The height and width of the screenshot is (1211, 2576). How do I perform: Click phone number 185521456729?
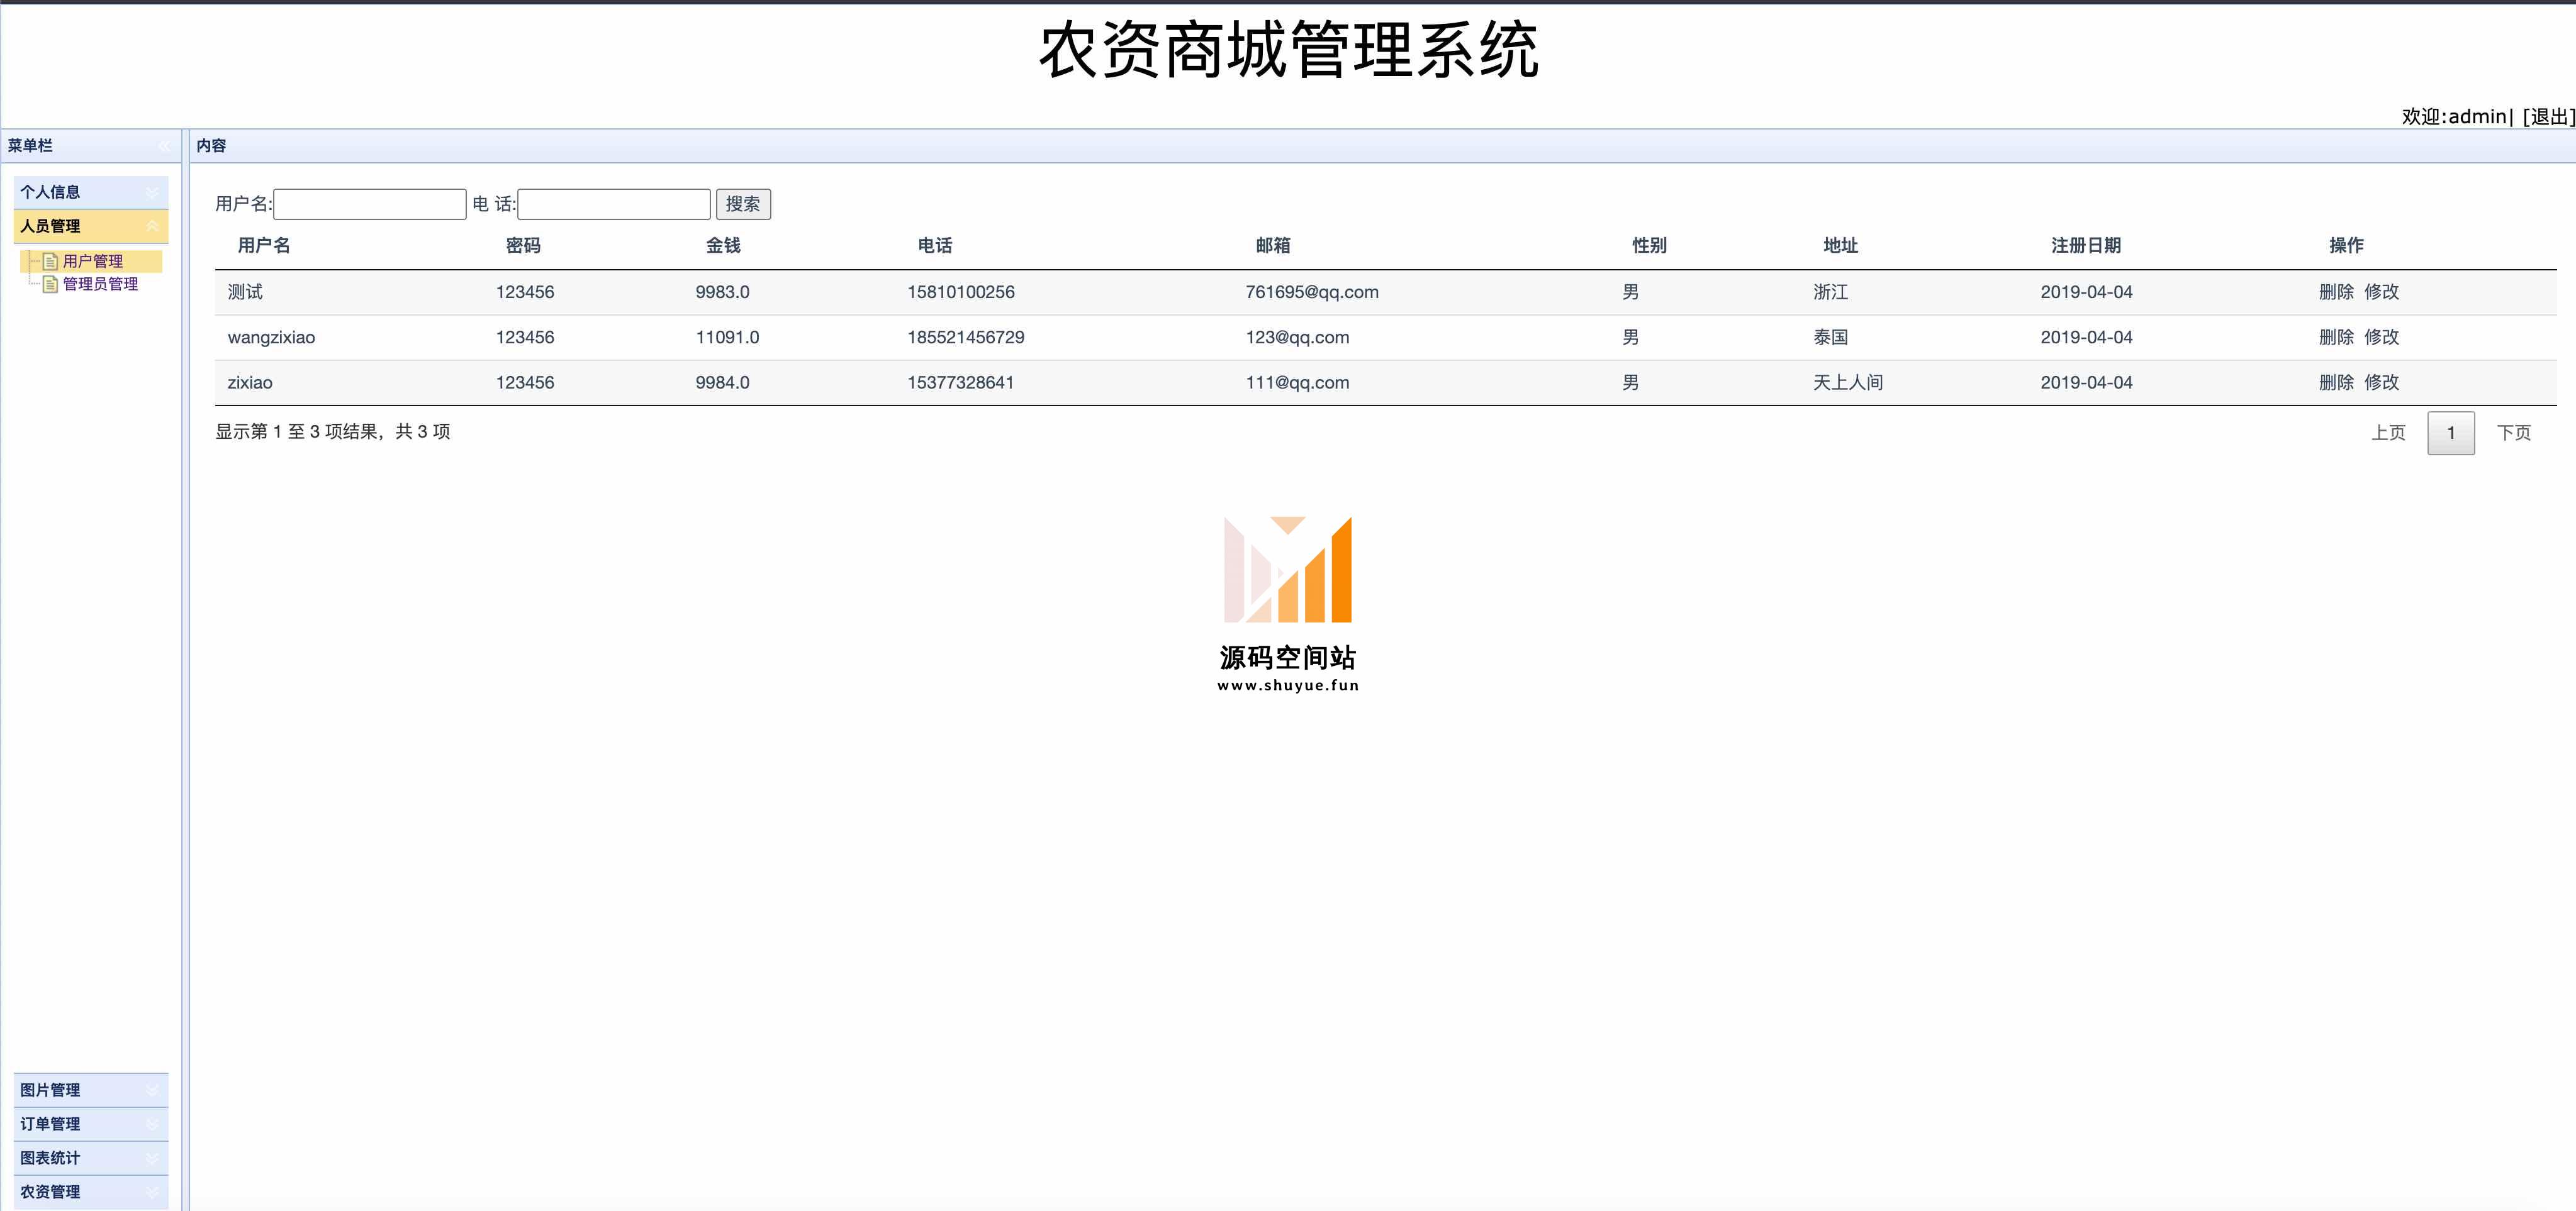966,338
